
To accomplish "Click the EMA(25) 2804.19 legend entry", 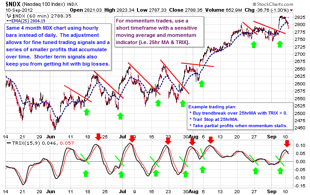I will tap(28, 21).
